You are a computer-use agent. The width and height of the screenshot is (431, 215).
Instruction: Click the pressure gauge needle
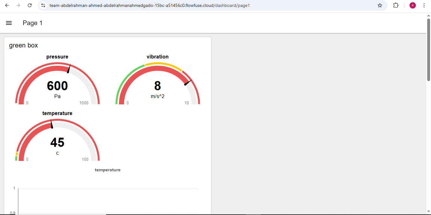coord(69,69)
